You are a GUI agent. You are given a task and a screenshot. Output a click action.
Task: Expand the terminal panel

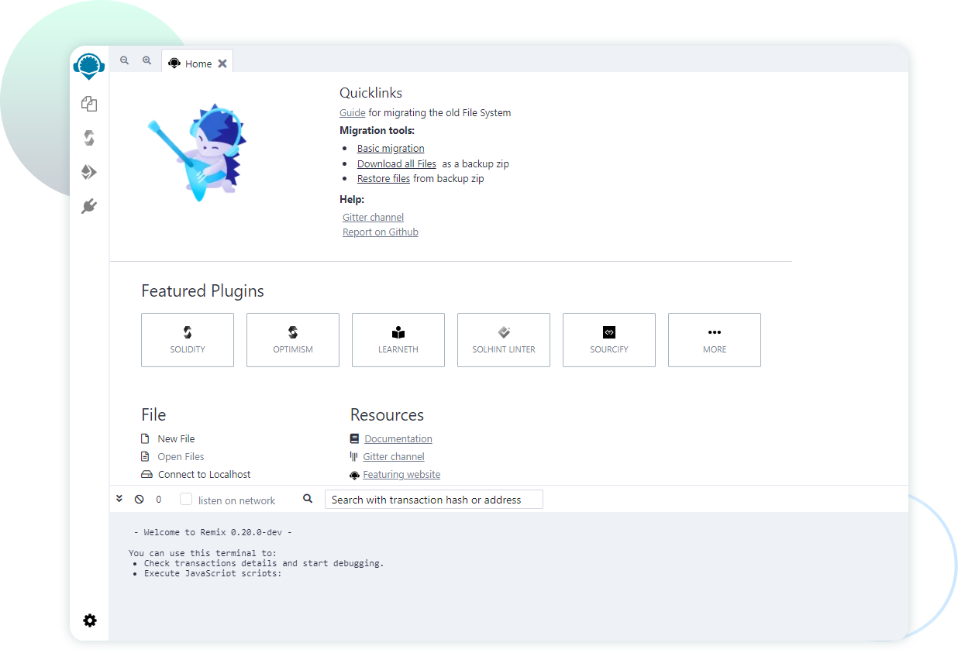tap(119, 499)
